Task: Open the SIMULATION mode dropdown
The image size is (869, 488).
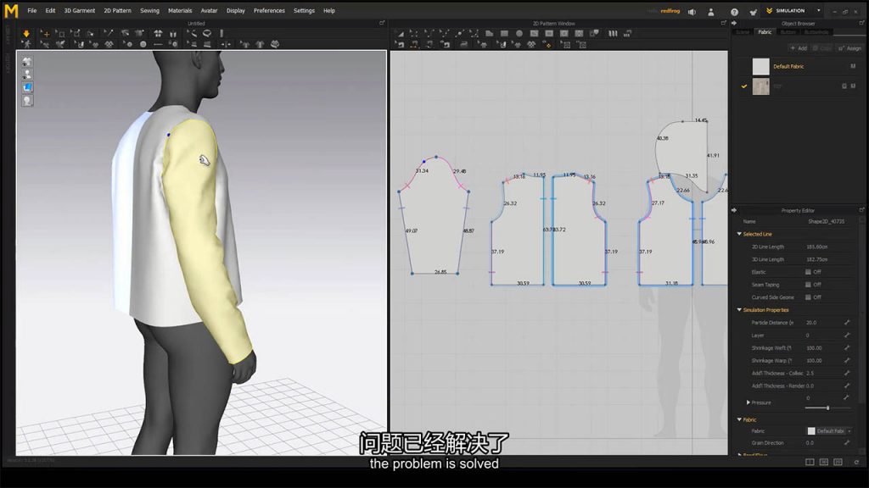Action: pyautogui.click(x=819, y=10)
